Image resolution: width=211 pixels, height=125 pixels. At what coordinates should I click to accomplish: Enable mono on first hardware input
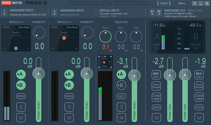pyautogui.click(x=21, y=96)
